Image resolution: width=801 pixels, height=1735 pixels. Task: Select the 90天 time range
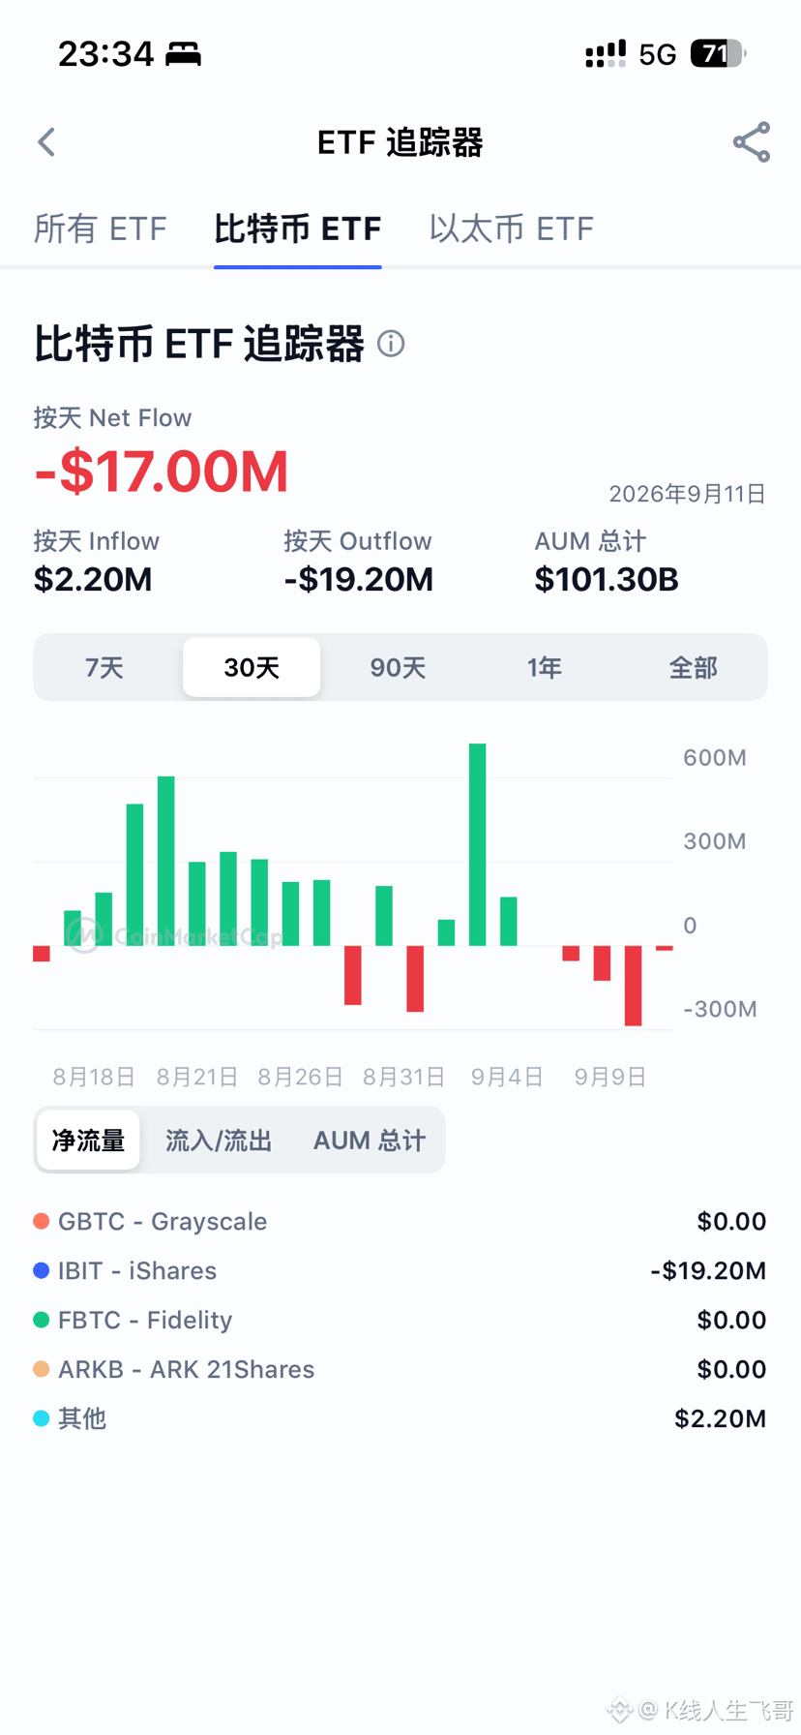point(398,668)
